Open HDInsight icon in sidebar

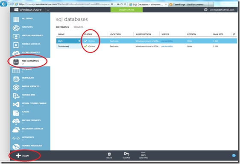[x=16, y=79]
